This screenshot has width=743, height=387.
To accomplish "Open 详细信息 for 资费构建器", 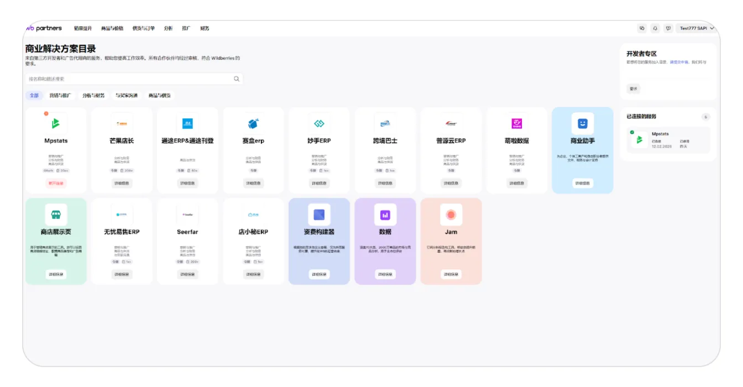I will tap(319, 274).
